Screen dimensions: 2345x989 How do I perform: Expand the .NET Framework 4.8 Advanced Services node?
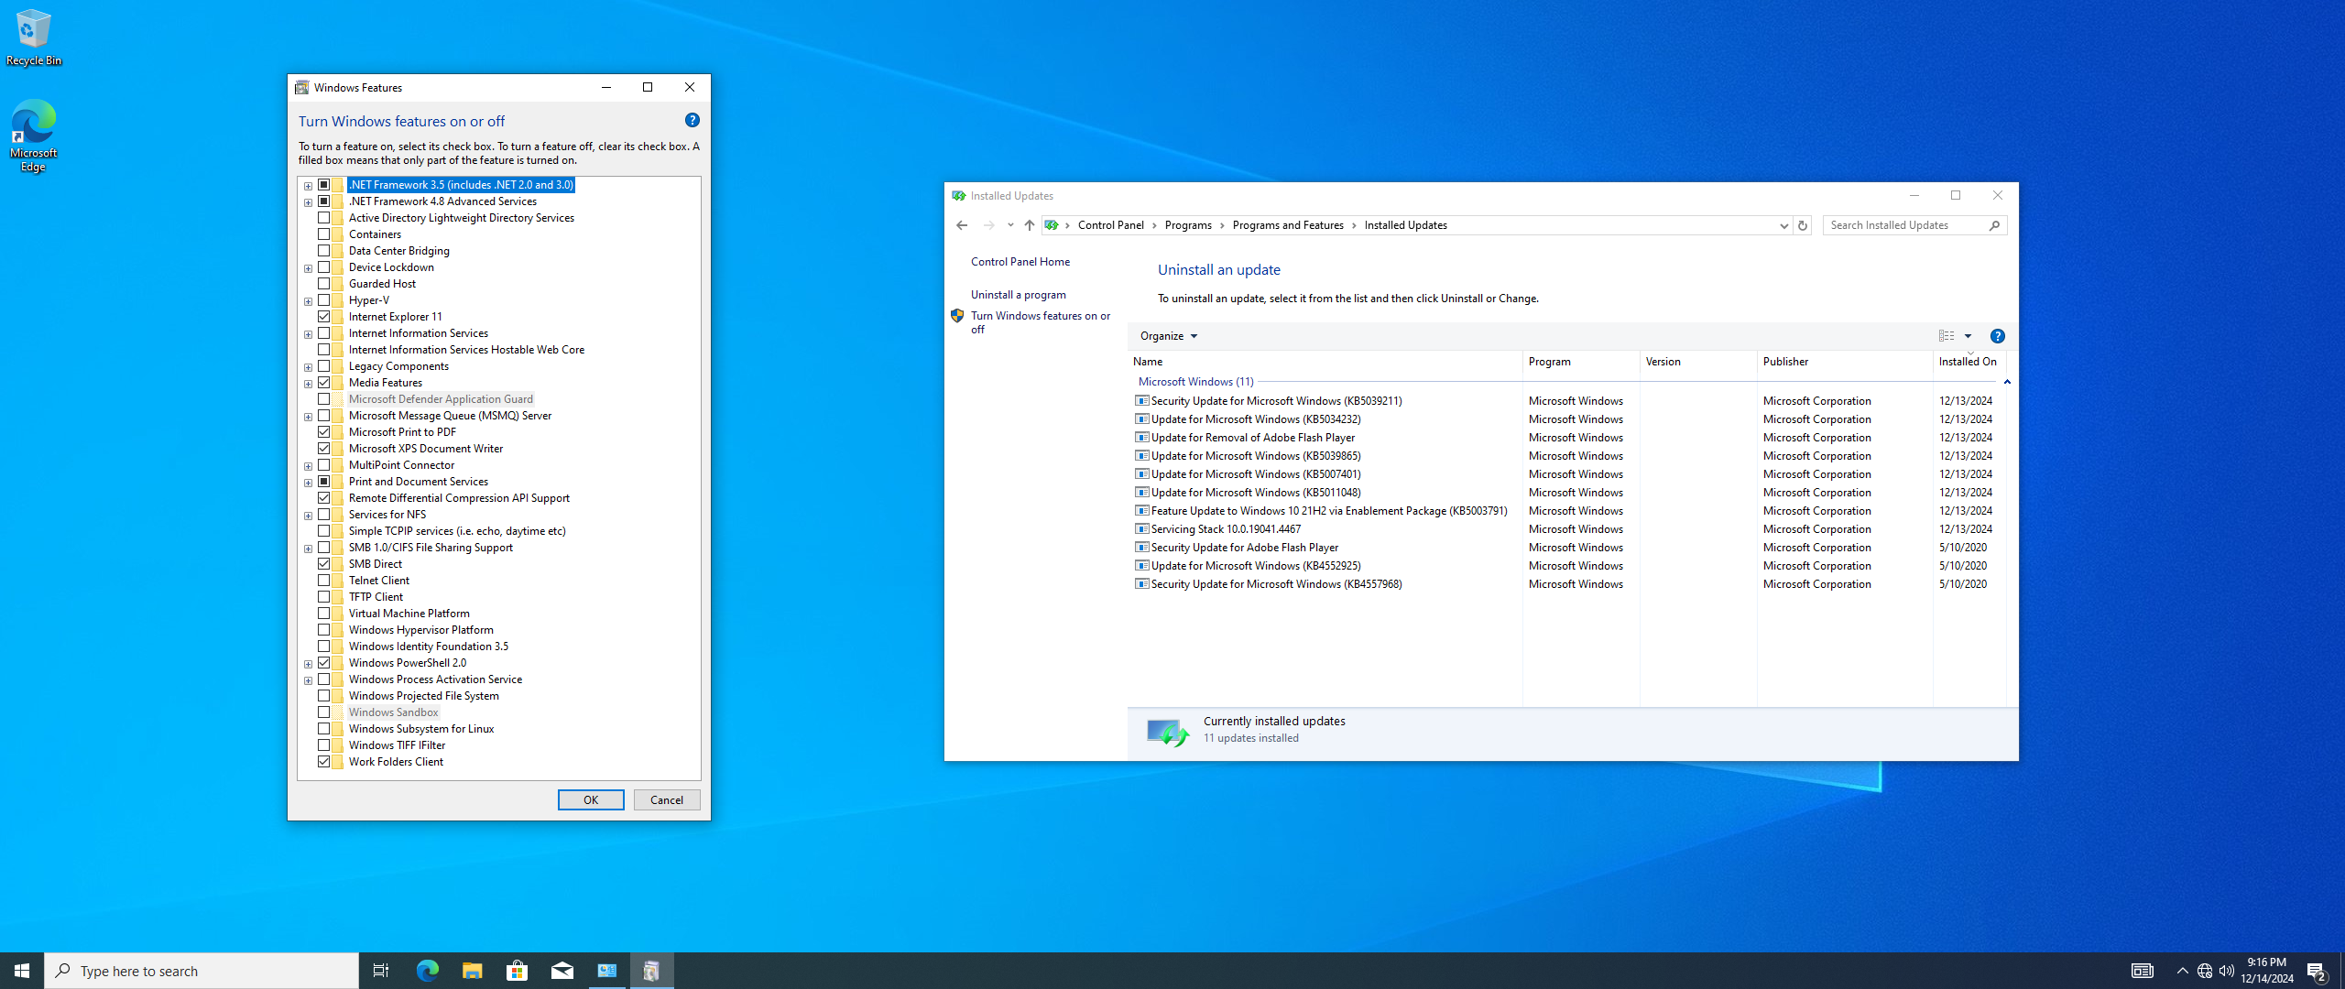pos(309,202)
